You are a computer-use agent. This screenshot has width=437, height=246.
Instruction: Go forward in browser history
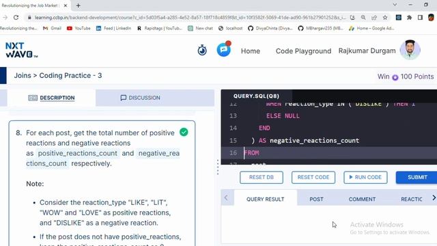pos(5,17)
